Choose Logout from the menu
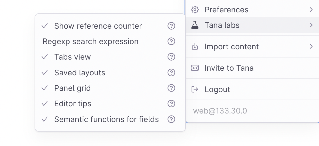Screen dimensions: 319x146 [252, 89]
